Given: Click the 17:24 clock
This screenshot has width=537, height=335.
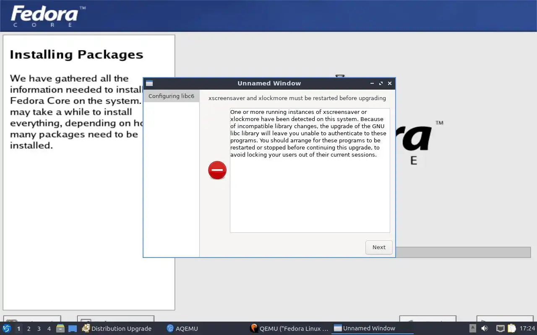Looking at the screenshot, I should coord(527,328).
